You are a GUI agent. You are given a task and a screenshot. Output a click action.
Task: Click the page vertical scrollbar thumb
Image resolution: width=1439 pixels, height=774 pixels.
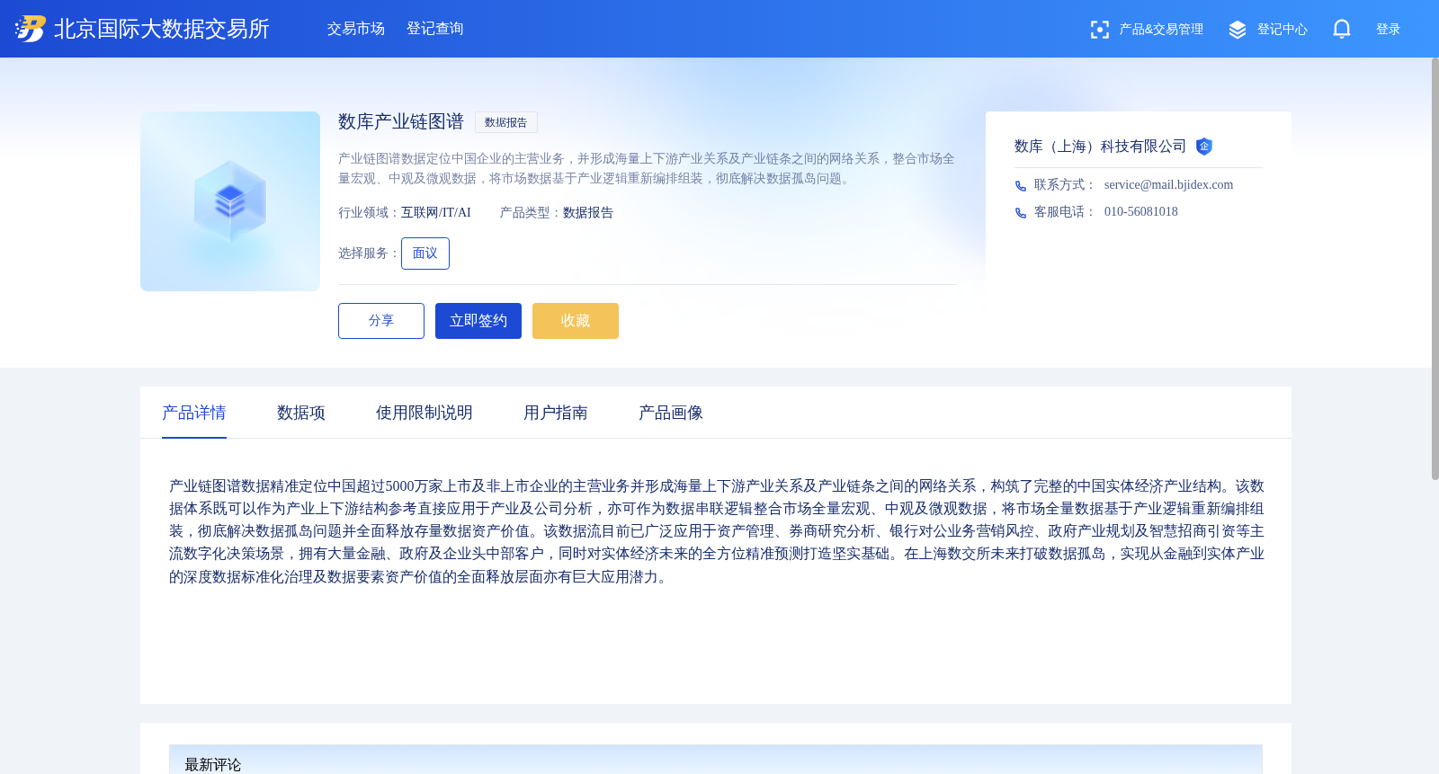(x=1435, y=268)
